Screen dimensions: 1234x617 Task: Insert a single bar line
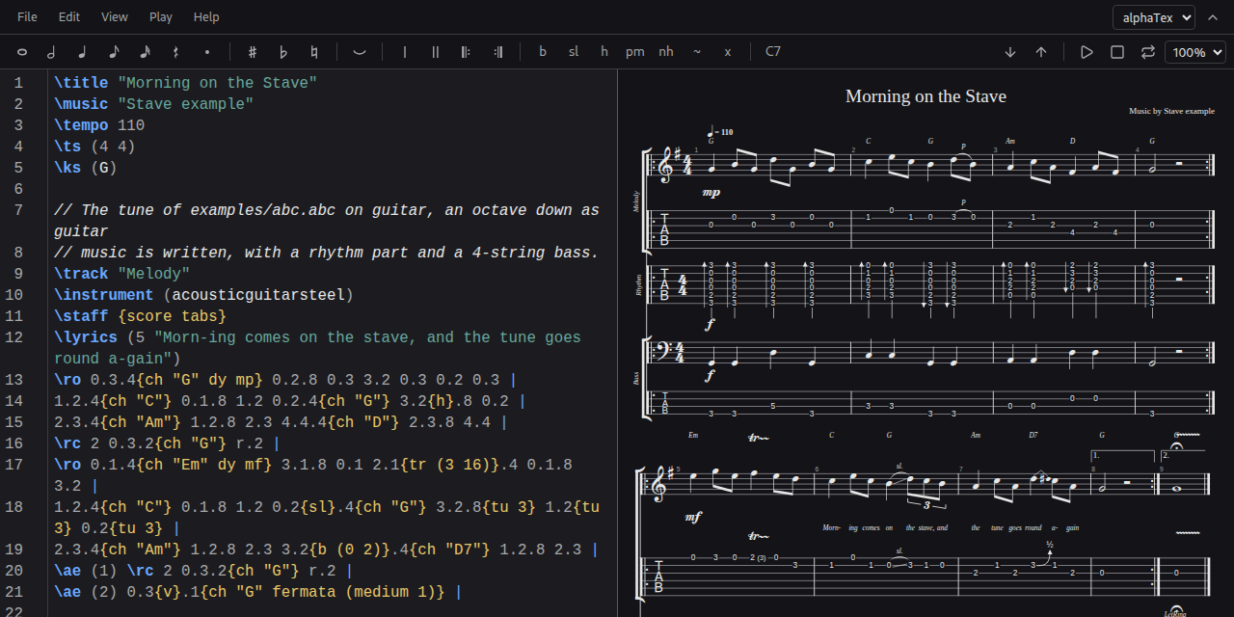tap(405, 52)
